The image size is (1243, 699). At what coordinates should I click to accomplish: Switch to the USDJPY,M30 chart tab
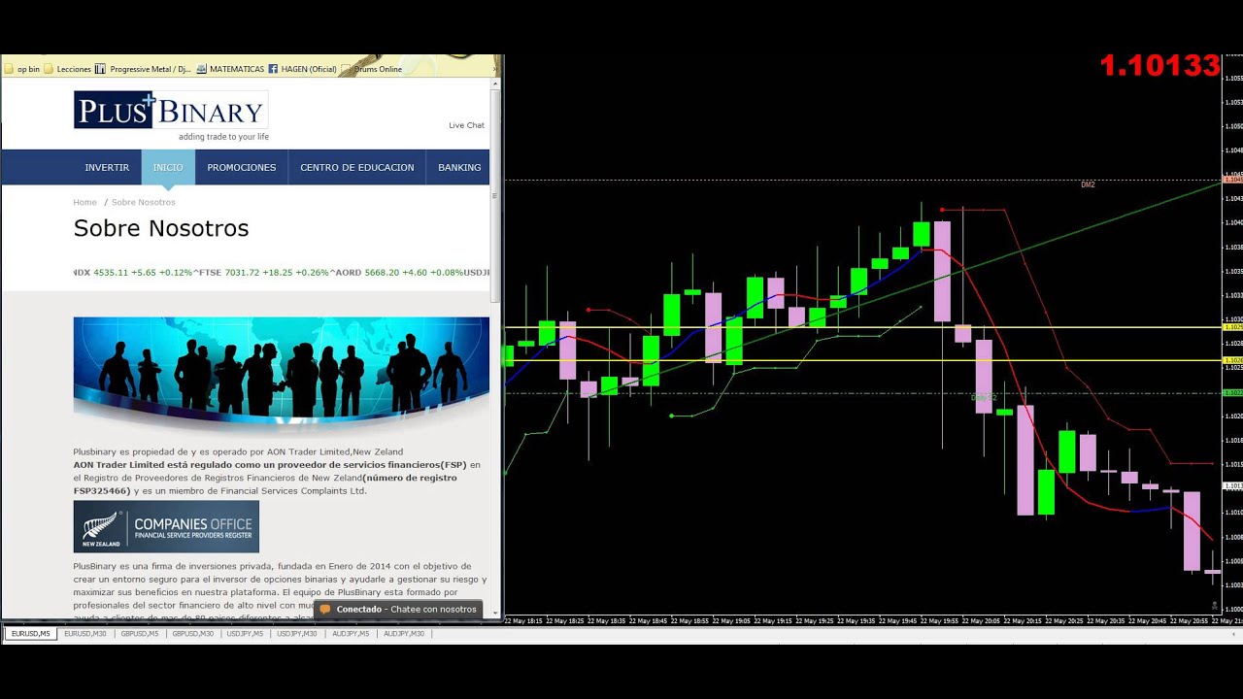pos(297,634)
